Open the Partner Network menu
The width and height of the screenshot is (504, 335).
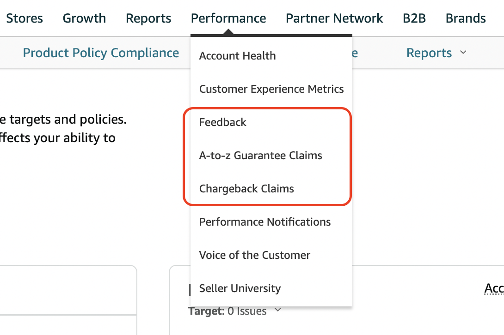click(334, 18)
